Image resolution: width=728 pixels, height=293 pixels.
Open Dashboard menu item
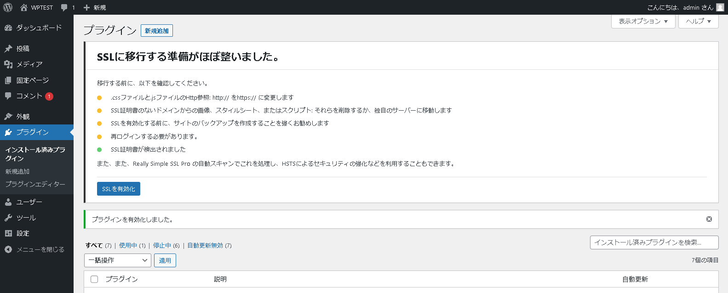click(39, 28)
